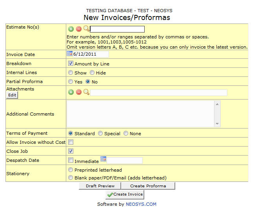Select None for terms of payment
The height and width of the screenshot is (221, 254).
pos(126,133)
